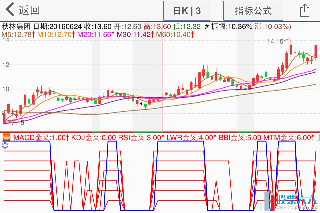
Task: Tap the sunrise indicator icon beside MACD金叉
Action: coord(6,137)
